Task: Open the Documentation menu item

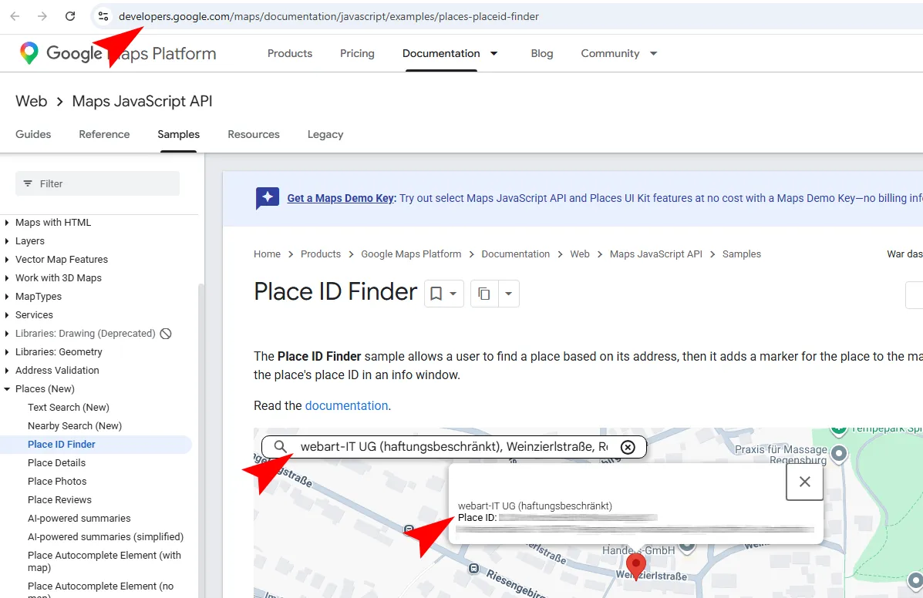Action: coord(441,53)
